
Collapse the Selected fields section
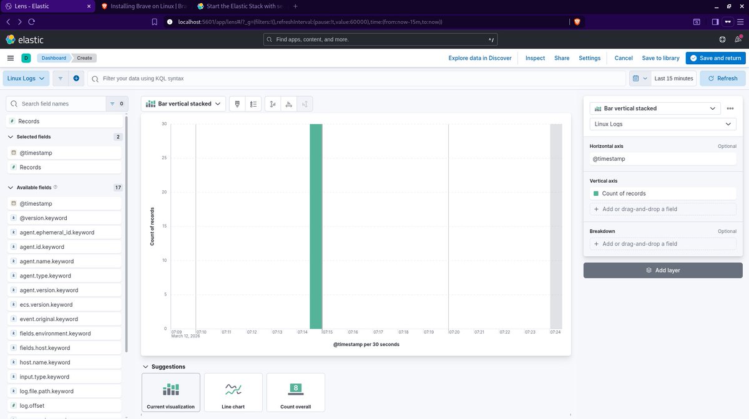tap(11, 137)
